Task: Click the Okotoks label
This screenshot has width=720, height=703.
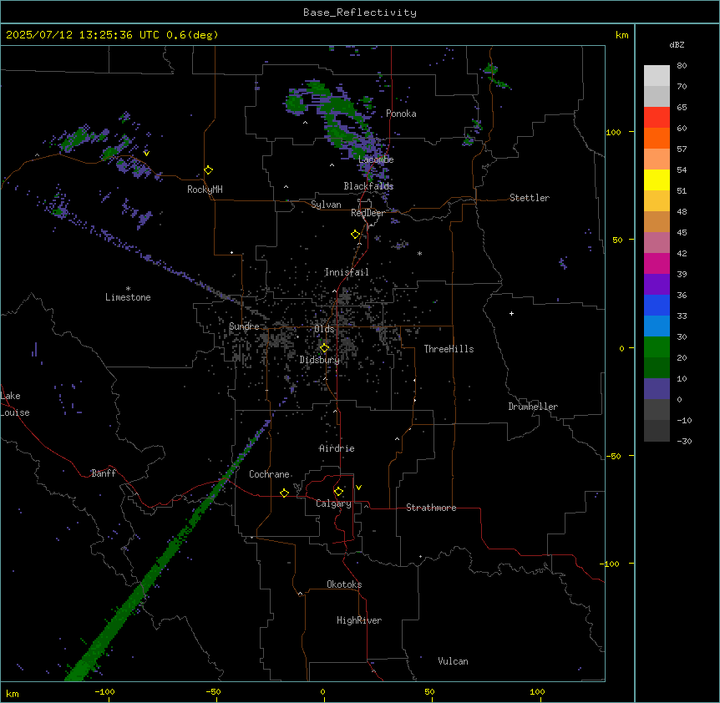Action: [344, 584]
